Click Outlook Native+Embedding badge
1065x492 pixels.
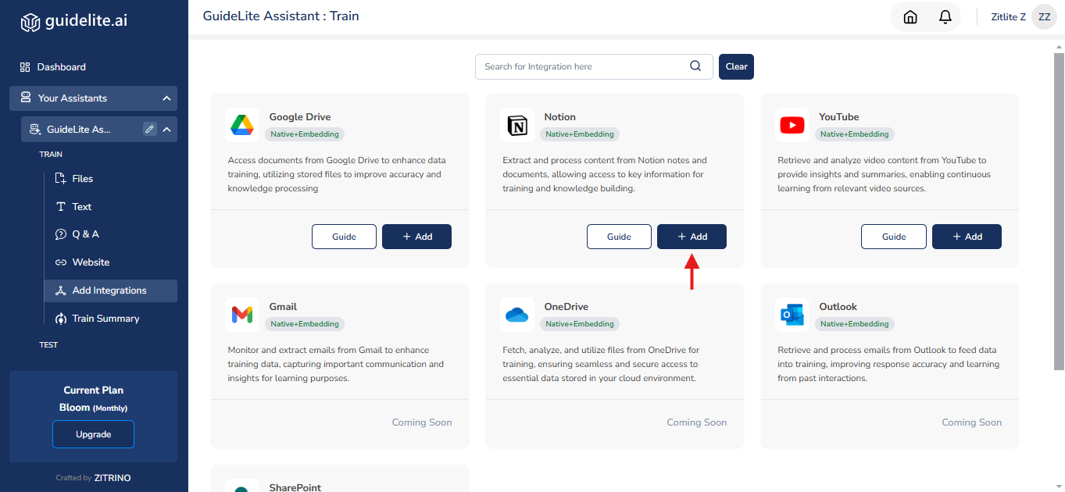[x=855, y=324]
